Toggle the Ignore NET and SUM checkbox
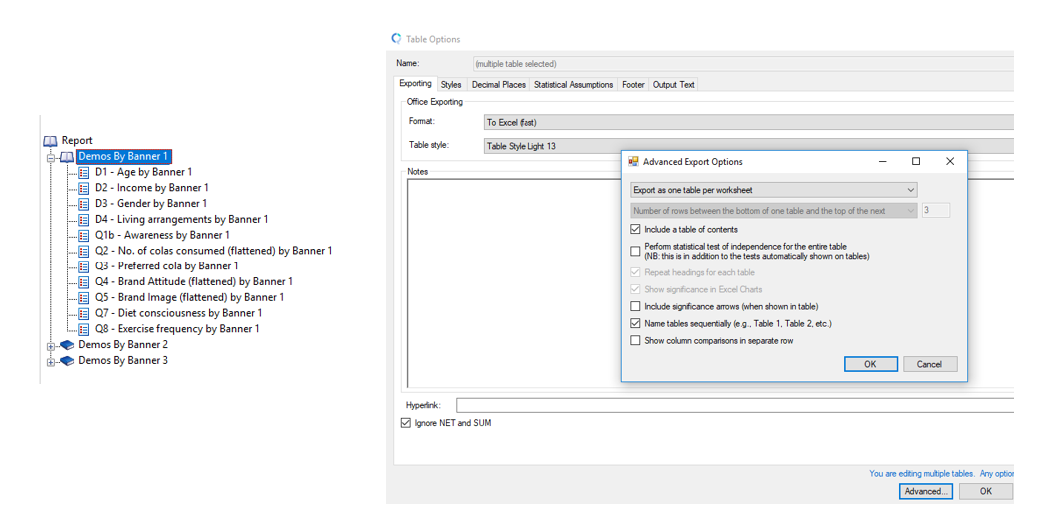Image resolution: width=1054 pixels, height=525 pixels. pyautogui.click(x=406, y=423)
